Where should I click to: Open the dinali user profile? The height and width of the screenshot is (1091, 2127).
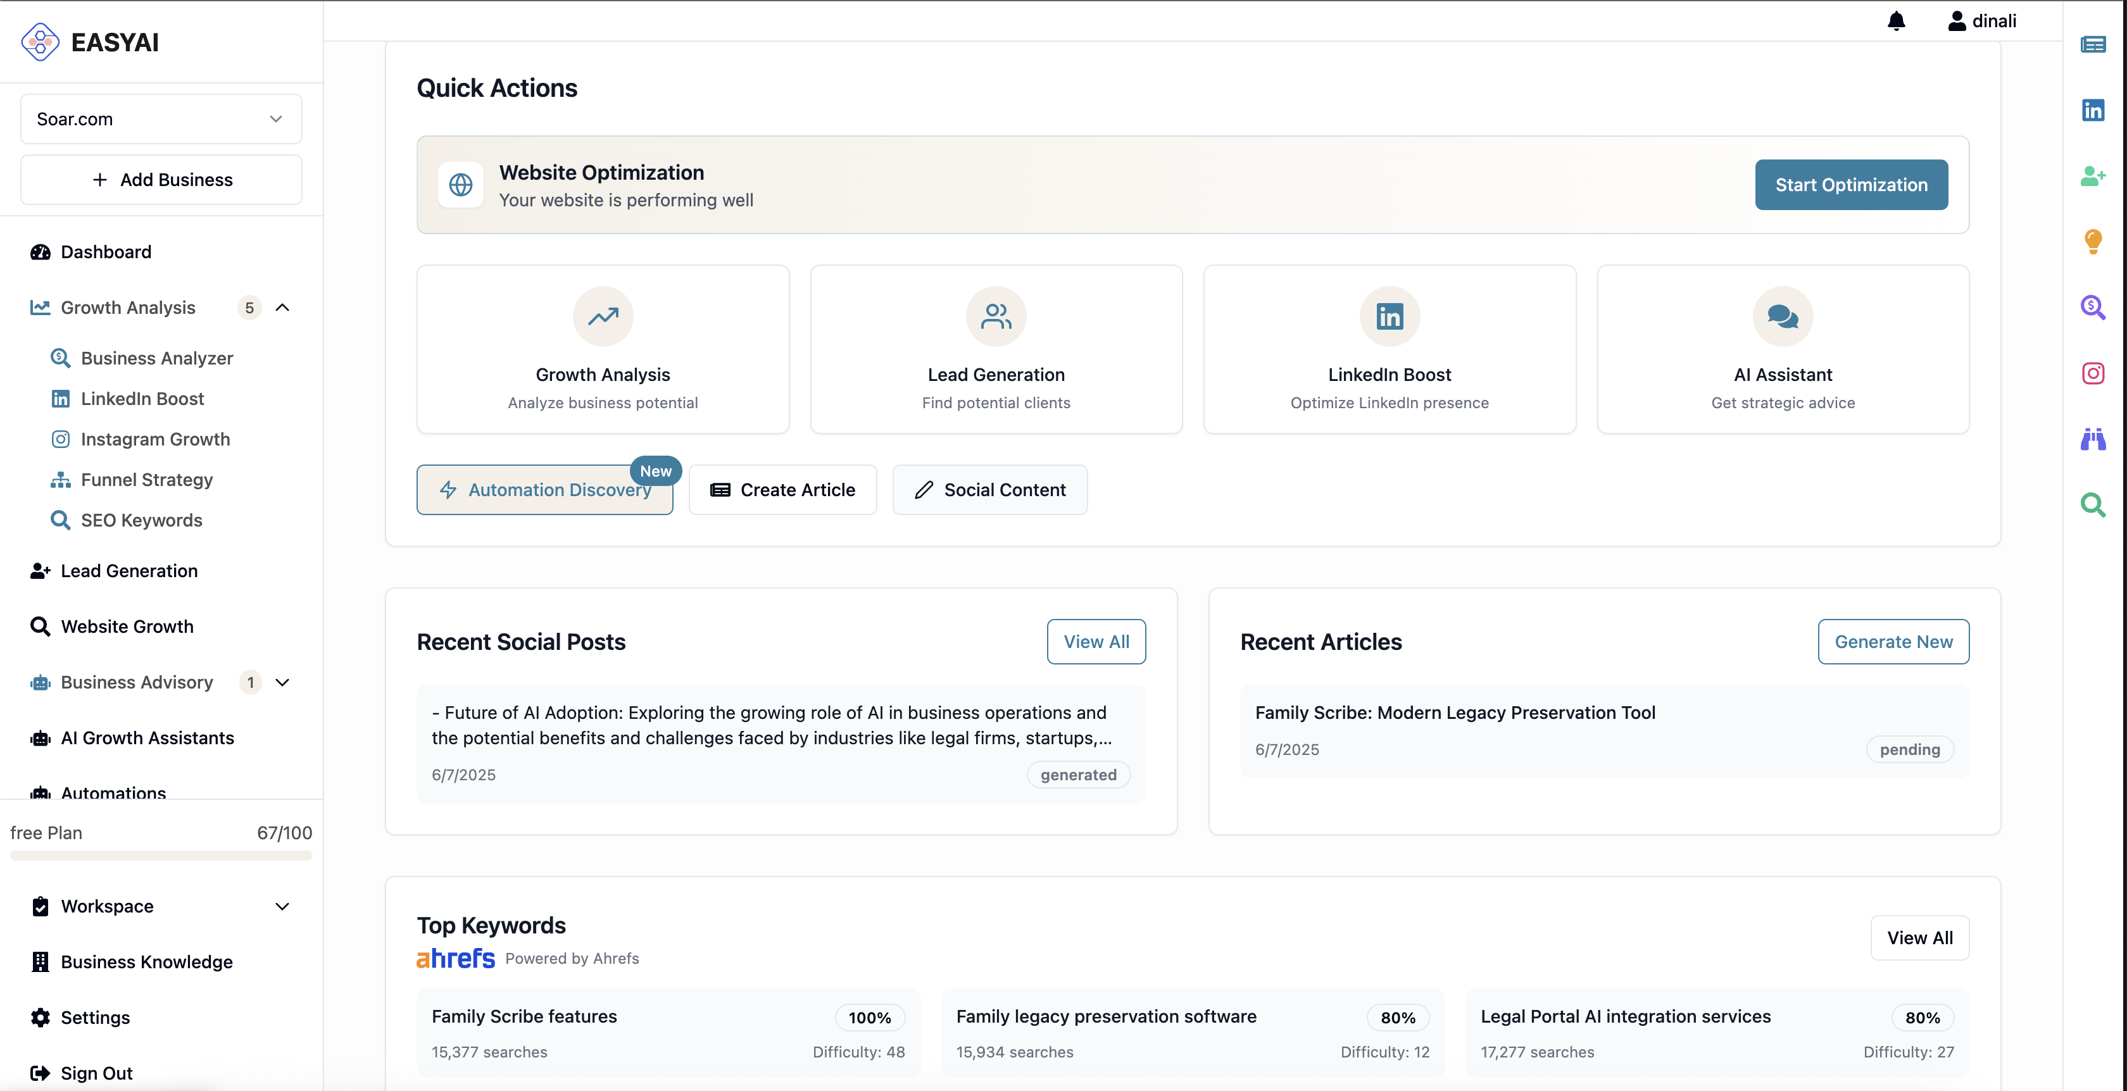point(1981,21)
